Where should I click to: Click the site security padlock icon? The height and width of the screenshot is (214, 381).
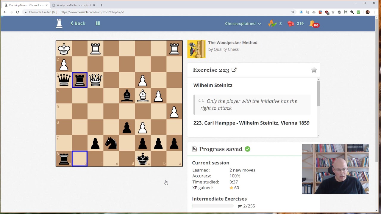(26, 12)
